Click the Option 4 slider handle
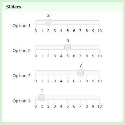Viewport: 125px width, 125px height. (x=42, y=98)
